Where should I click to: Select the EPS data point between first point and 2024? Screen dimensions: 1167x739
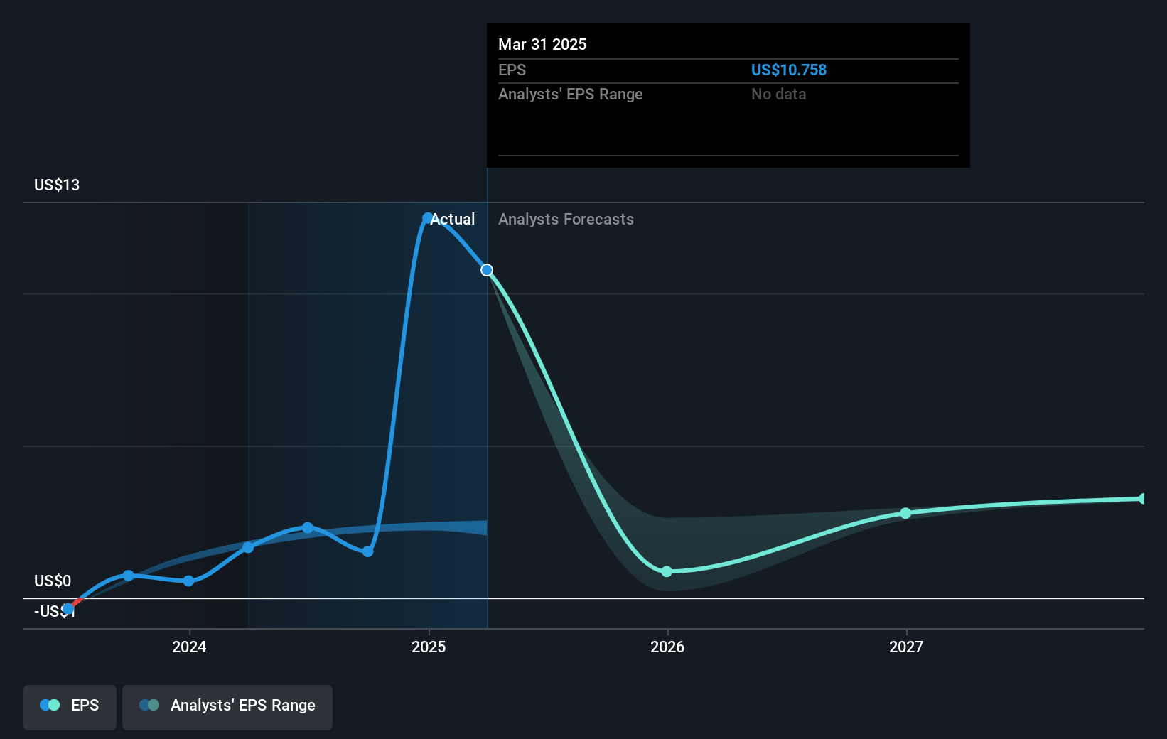pyautogui.click(x=129, y=576)
